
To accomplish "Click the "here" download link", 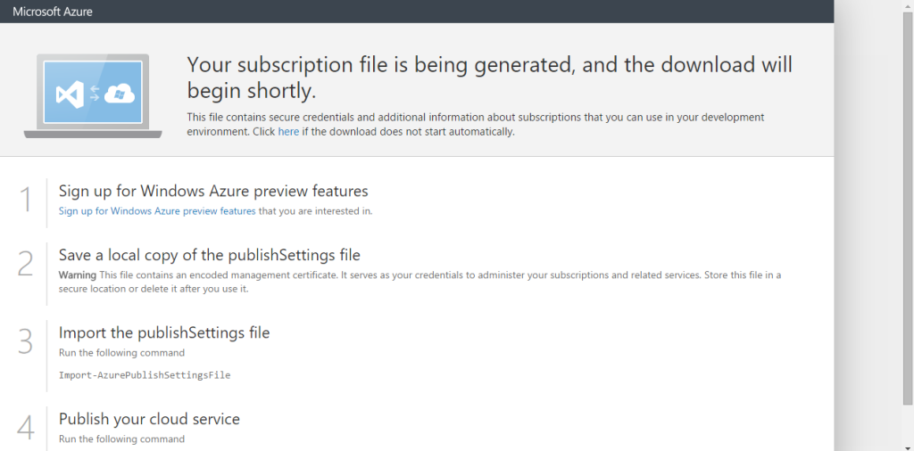I will (x=288, y=132).
